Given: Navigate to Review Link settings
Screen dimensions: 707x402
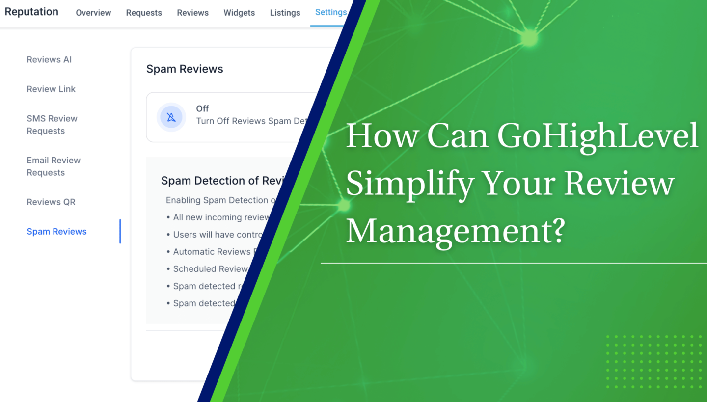Looking at the screenshot, I should [x=51, y=89].
